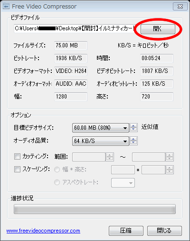Increase target video size with the up spinner

pyautogui.click(x=133, y=126)
